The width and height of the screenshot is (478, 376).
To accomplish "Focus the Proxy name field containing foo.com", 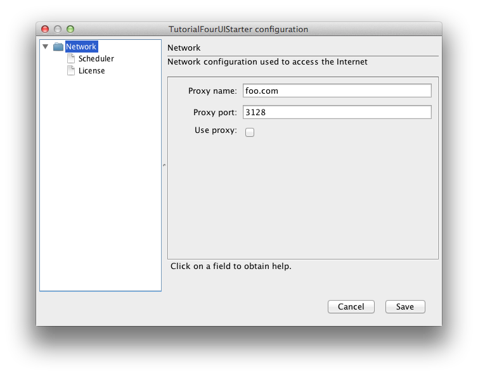I will click(x=337, y=91).
